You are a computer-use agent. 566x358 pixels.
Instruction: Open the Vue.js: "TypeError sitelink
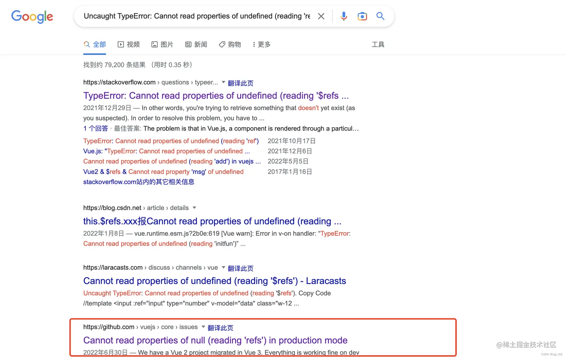tap(167, 151)
